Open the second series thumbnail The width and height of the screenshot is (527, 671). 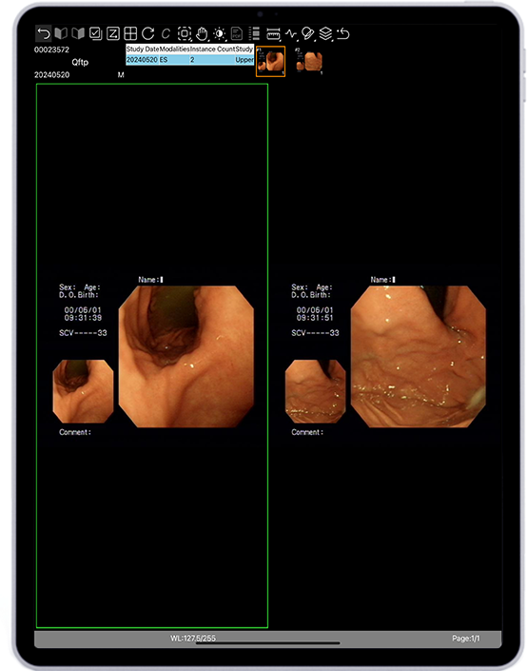point(309,62)
